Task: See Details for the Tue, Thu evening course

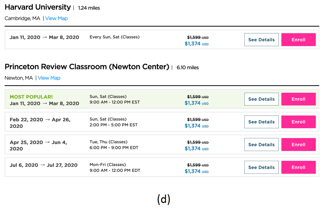Action: [x=261, y=145]
